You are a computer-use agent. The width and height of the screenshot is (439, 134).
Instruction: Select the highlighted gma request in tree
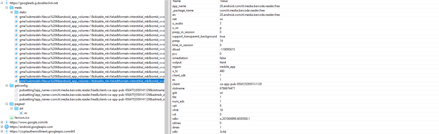tap(92, 81)
